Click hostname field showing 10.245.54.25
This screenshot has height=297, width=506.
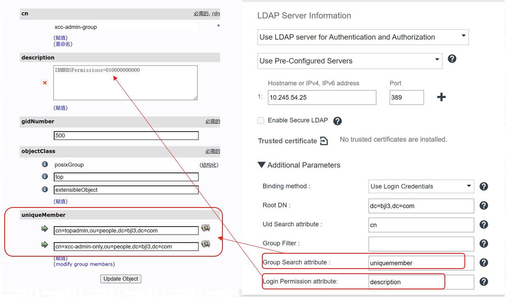(x=322, y=98)
